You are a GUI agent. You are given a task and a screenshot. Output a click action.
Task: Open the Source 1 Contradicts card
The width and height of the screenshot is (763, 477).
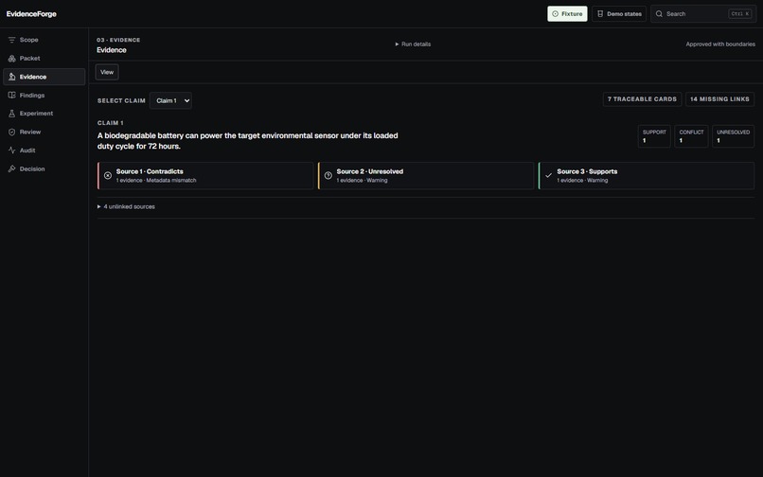click(x=205, y=176)
